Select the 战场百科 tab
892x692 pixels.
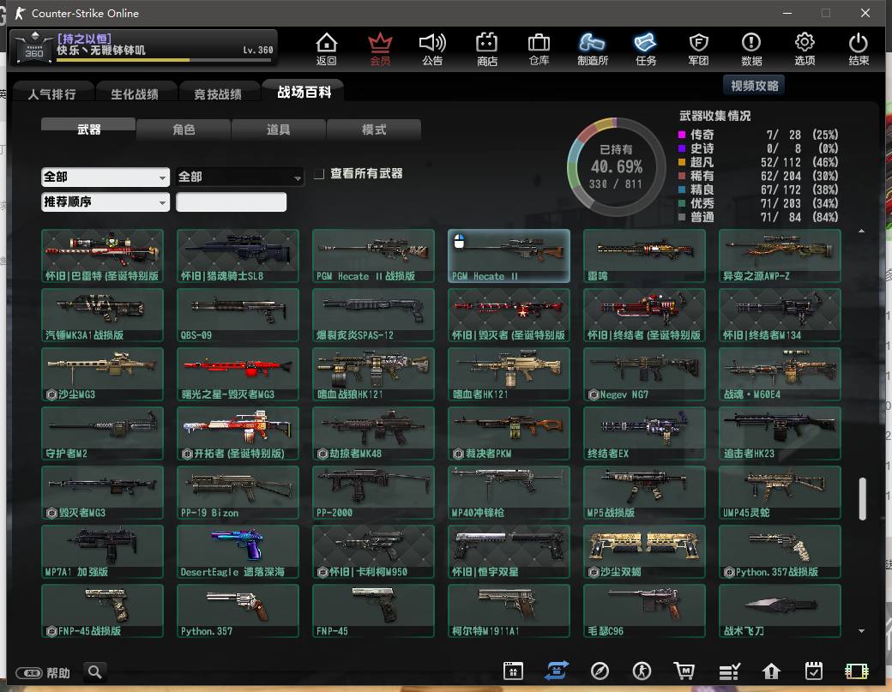coord(304,92)
